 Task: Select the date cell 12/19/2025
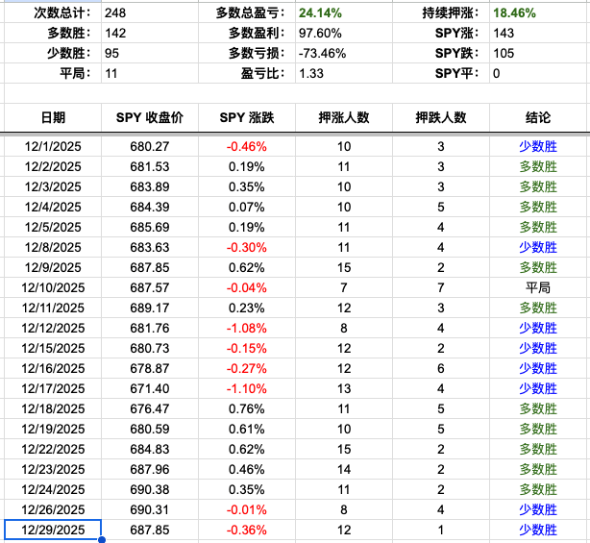coord(53,429)
